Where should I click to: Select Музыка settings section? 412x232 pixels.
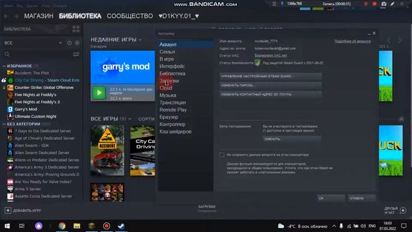pyautogui.click(x=185, y=95)
